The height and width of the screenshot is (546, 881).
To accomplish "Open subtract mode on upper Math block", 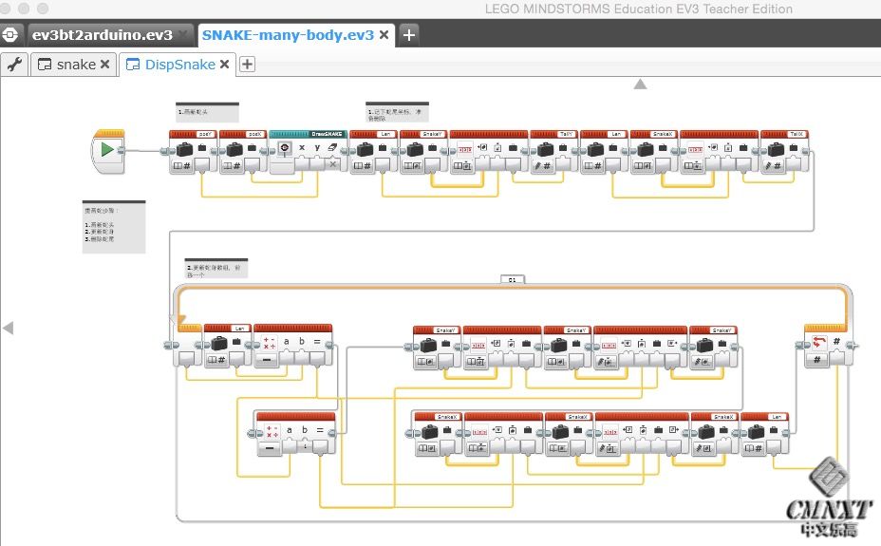I will pyautogui.click(x=269, y=362).
